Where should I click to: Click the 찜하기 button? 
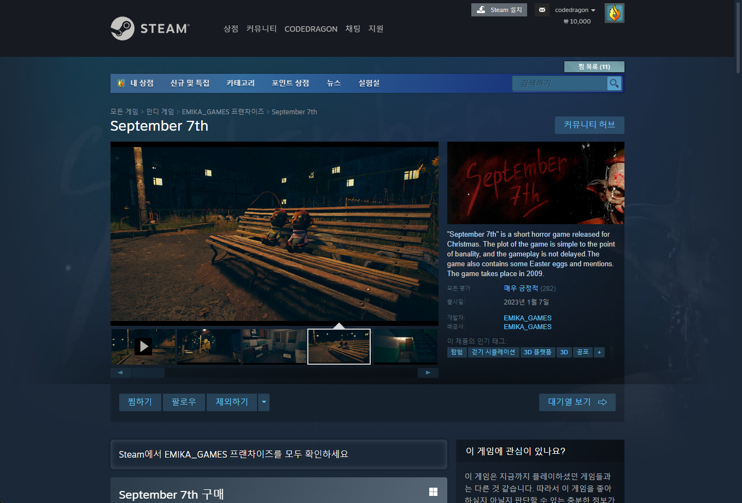140,402
